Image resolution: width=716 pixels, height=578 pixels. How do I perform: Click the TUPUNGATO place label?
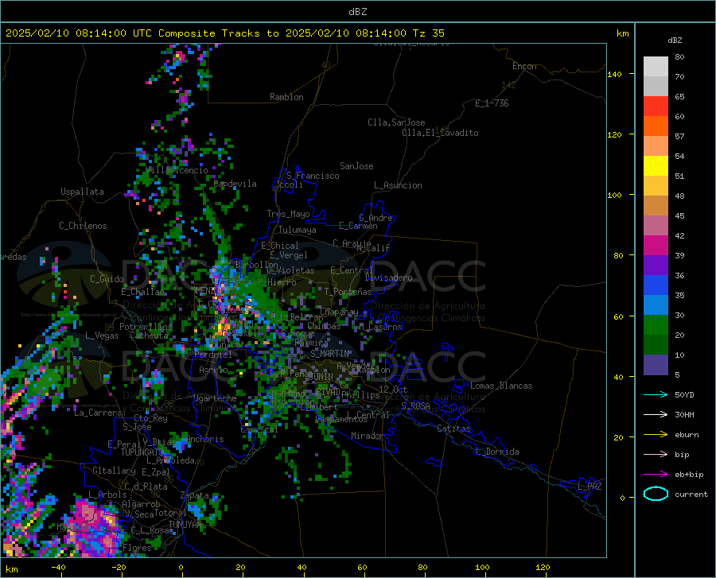pos(142,452)
